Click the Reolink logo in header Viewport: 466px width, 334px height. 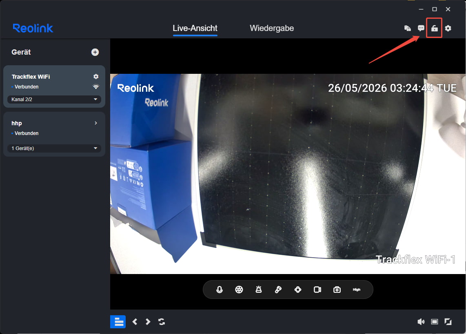click(33, 28)
